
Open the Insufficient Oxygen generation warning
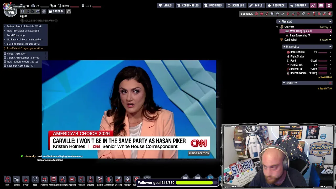[x=25, y=48]
